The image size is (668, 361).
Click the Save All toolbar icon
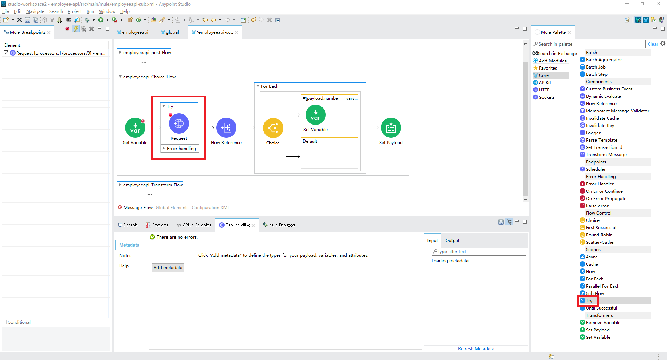(x=35, y=20)
